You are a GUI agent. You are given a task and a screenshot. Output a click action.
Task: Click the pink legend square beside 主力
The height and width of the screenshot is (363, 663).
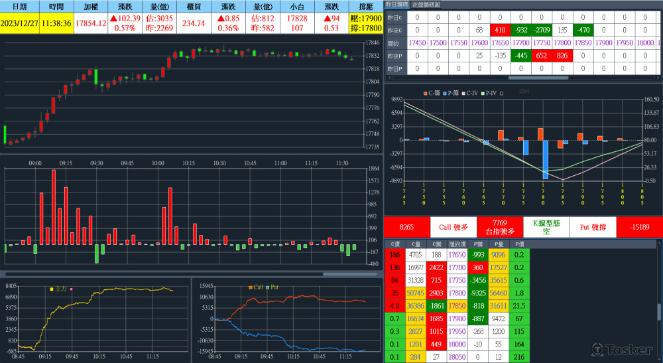(72, 289)
